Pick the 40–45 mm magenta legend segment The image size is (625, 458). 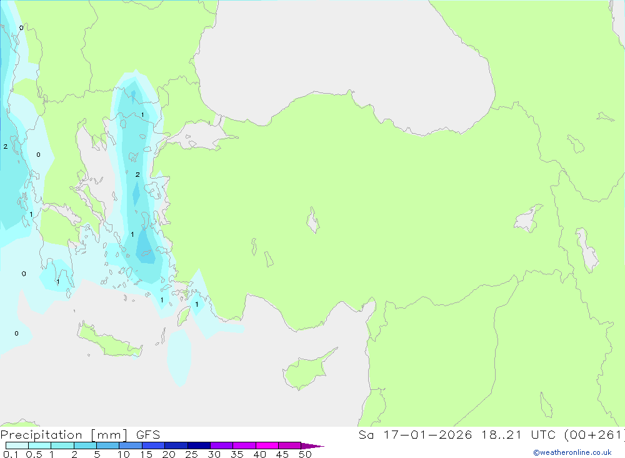pos(267,446)
